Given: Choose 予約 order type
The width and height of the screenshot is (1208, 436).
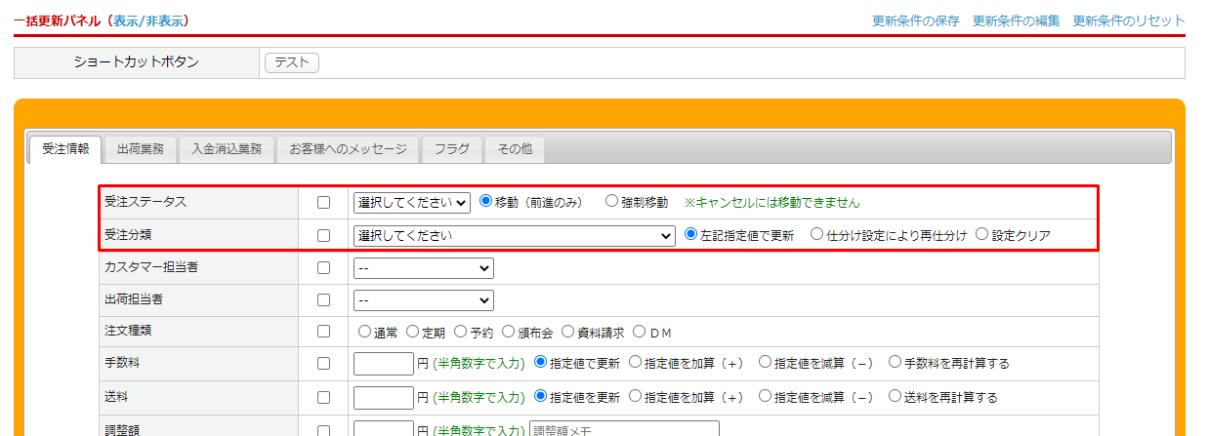Looking at the screenshot, I should click(x=460, y=332).
